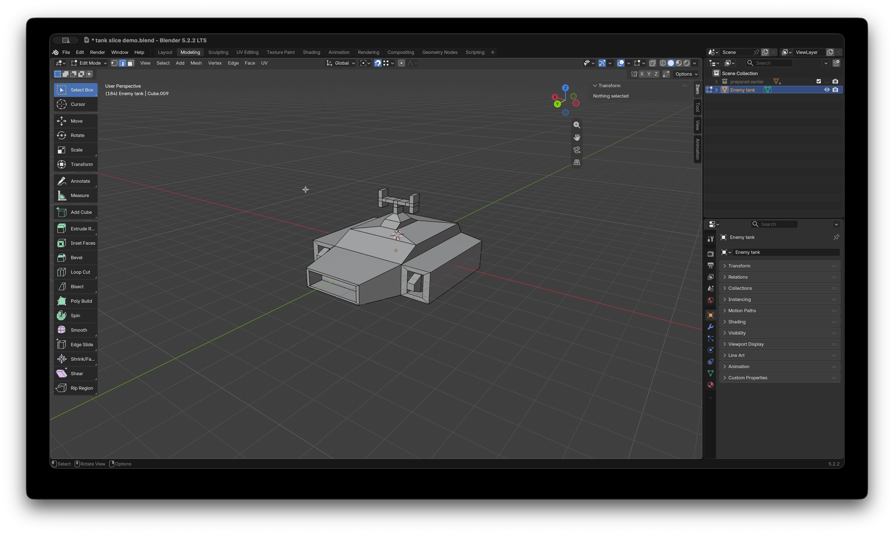Screen dimensions: 894x534
Task: Select the Bisect tool
Action: [x=76, y=286]
